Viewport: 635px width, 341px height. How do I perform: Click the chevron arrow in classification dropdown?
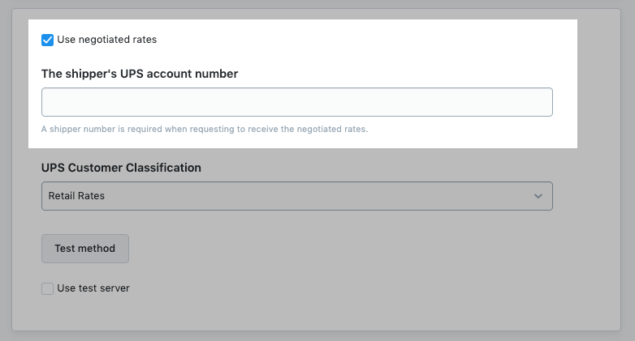click(538, 196)
